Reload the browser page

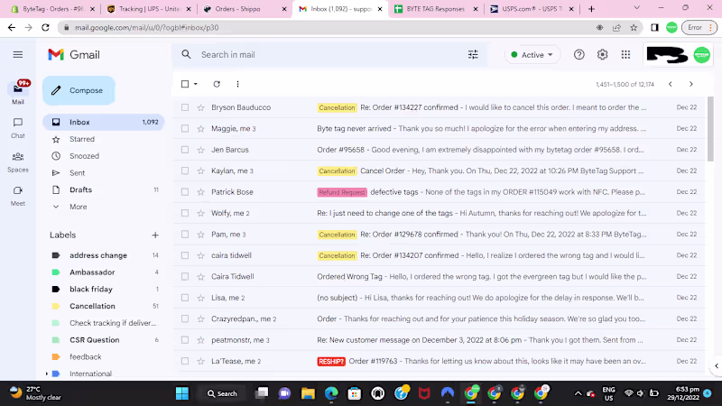click(x=45, y=28)
